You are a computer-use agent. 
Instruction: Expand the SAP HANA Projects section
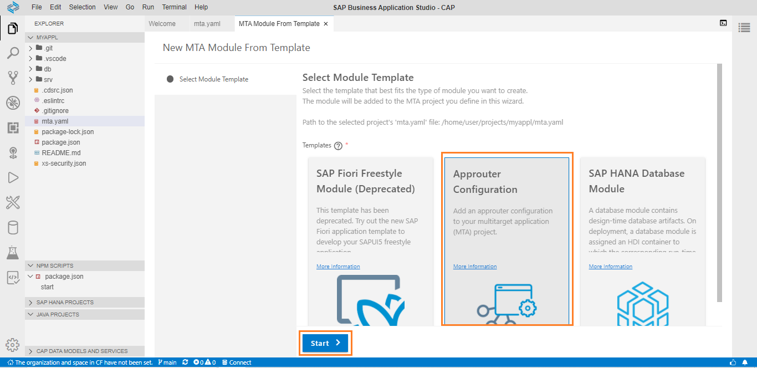coord(65,303)
